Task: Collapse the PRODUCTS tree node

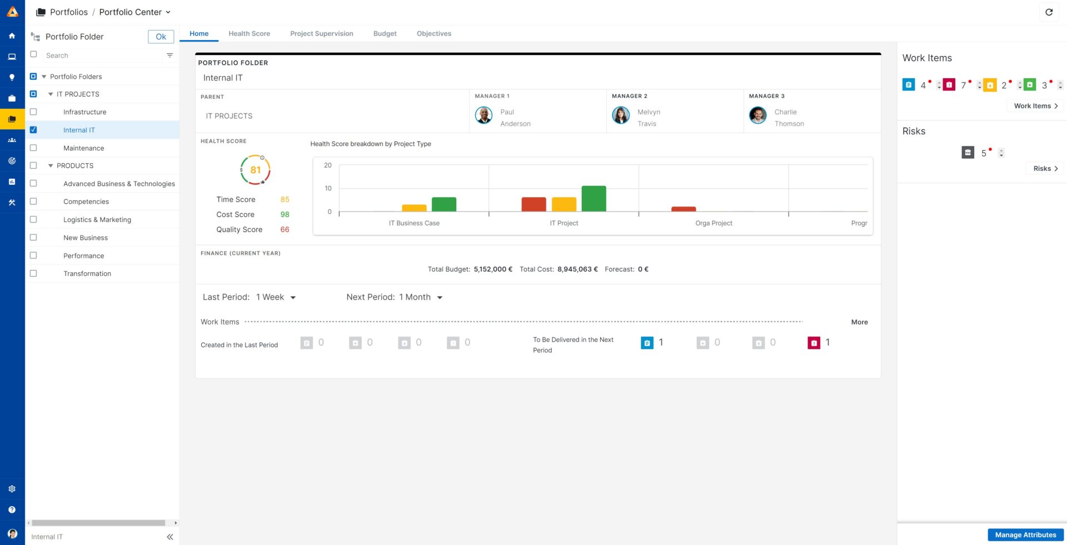Action: (x=51, y=166)
